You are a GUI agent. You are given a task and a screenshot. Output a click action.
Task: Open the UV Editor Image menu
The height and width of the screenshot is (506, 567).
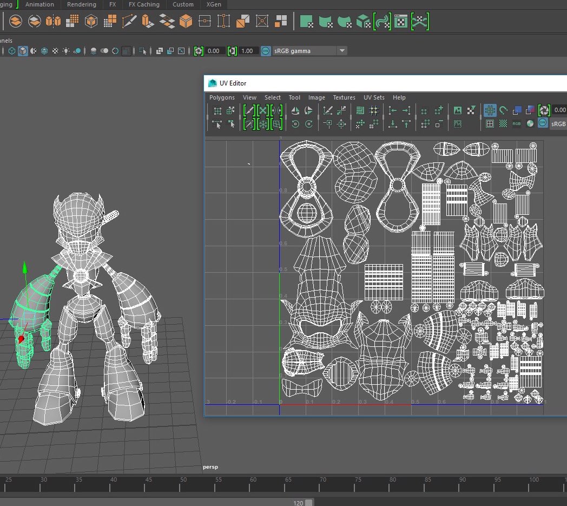[317, 97]
